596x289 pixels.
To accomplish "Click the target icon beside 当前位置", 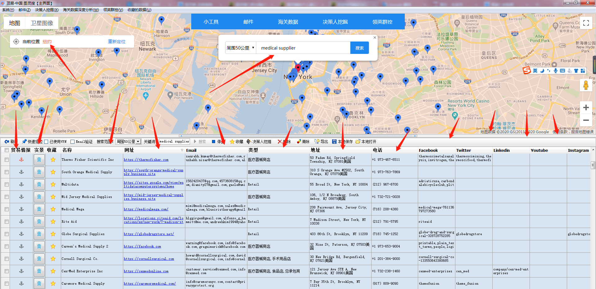I will tap(16, 42).
